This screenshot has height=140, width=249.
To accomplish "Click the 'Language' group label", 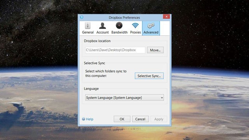I will pyautogui.click(x=91, y=89).
